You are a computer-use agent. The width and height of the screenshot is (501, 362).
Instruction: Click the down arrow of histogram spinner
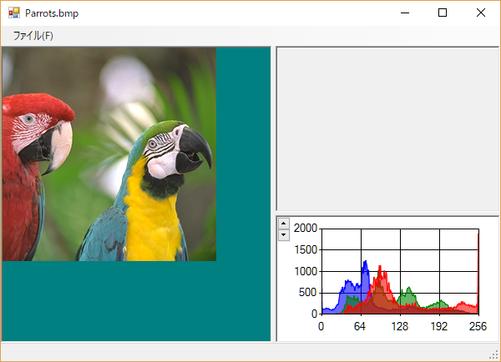(x=284, y=234)
